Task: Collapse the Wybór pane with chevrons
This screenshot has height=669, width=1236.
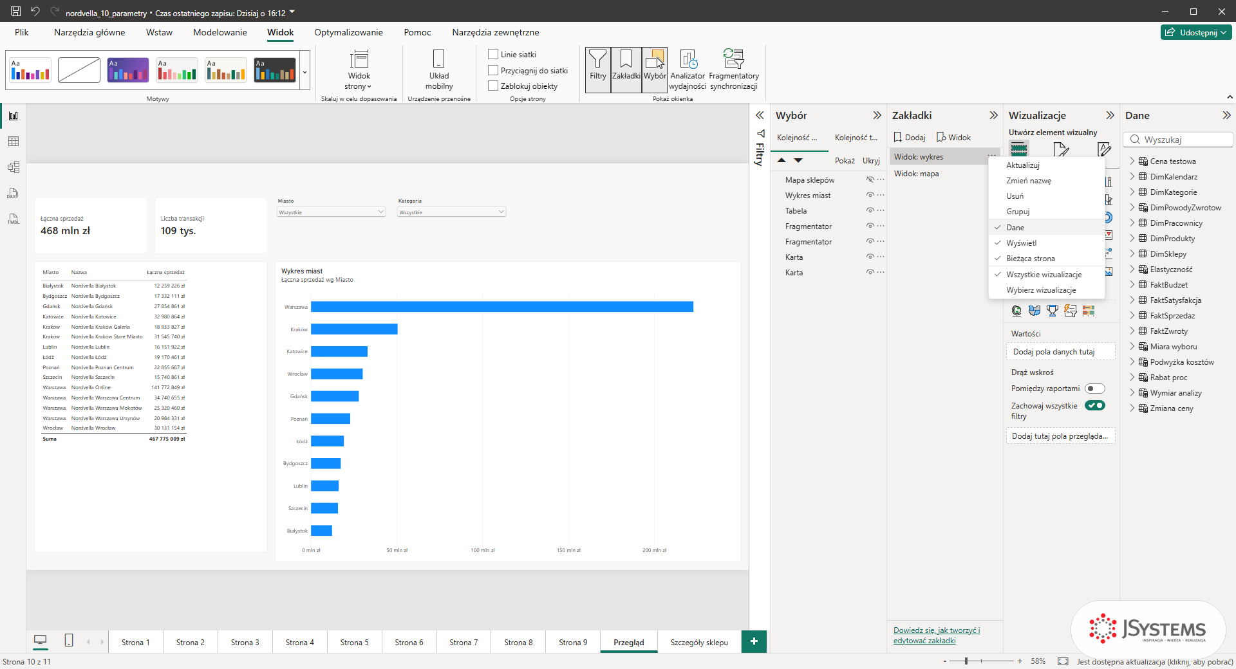Action: click(x=876, y=115)
